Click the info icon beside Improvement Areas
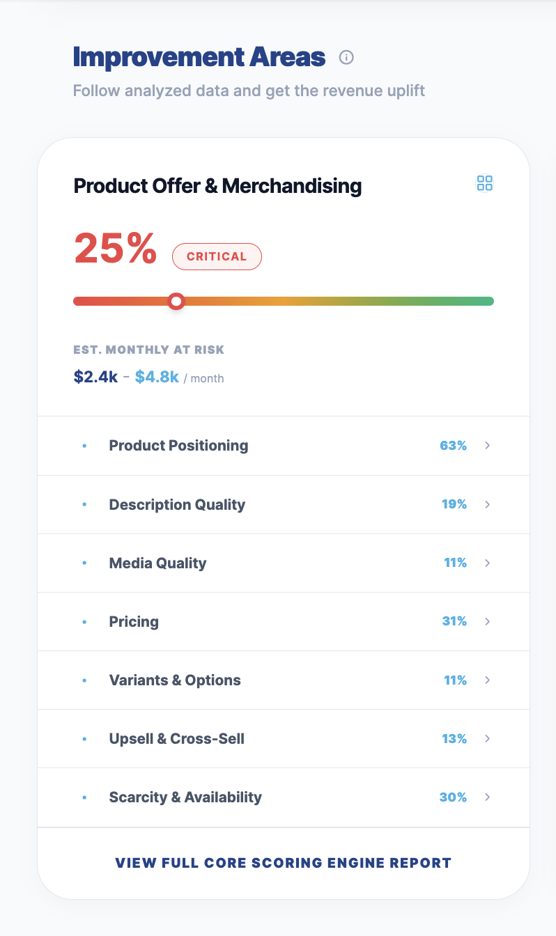 [346, 57]
